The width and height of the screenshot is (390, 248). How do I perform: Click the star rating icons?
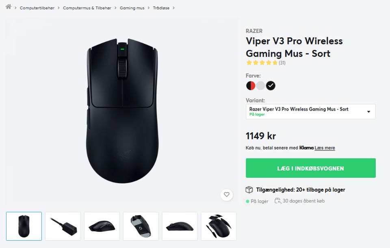262,63
